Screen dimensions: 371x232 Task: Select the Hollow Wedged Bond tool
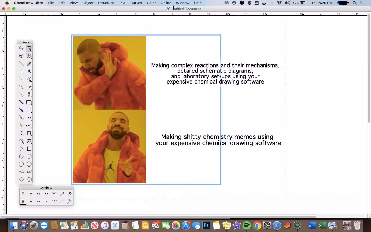(21, 118)
